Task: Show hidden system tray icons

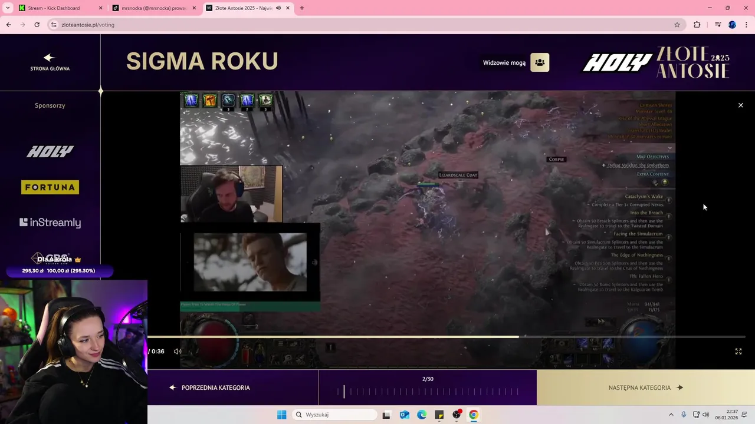Action: coord(671,415)
